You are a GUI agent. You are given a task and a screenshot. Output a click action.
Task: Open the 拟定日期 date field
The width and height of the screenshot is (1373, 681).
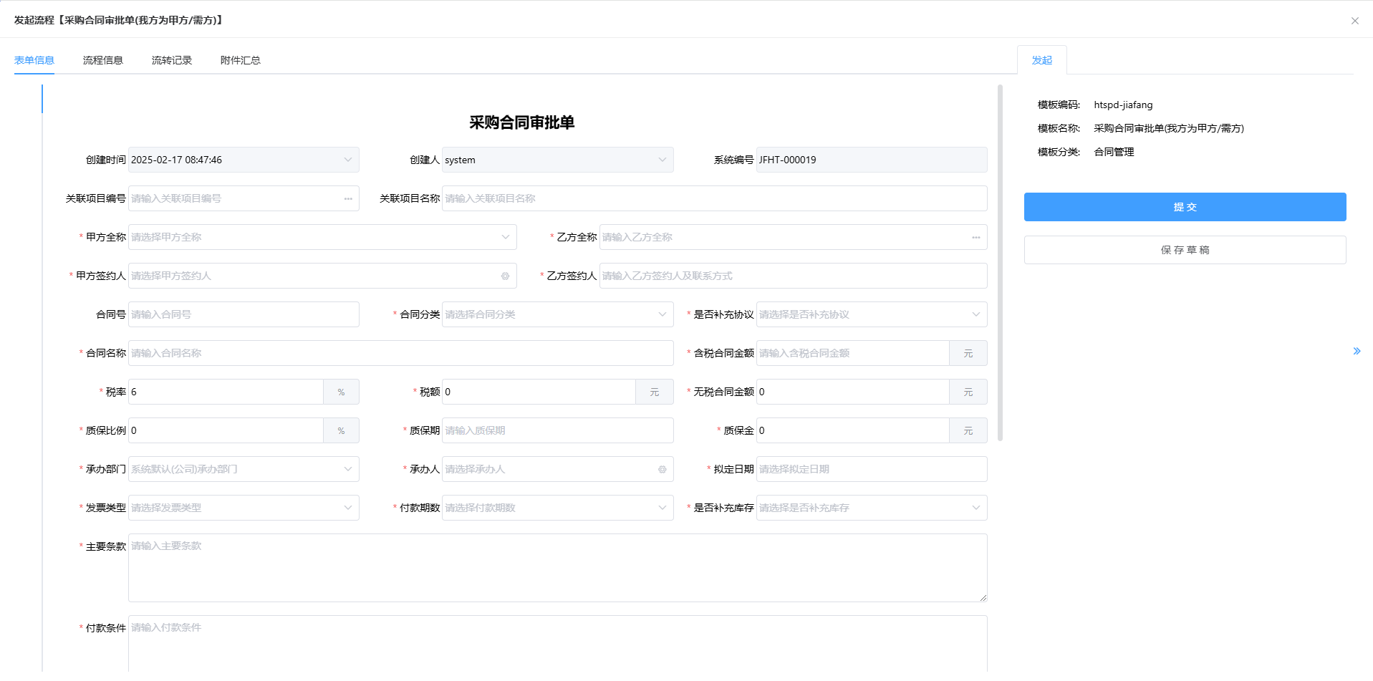pyautogui.click(x=872, y=469)
